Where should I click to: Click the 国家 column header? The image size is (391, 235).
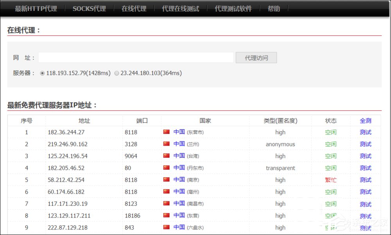click(x=205, y=121)
